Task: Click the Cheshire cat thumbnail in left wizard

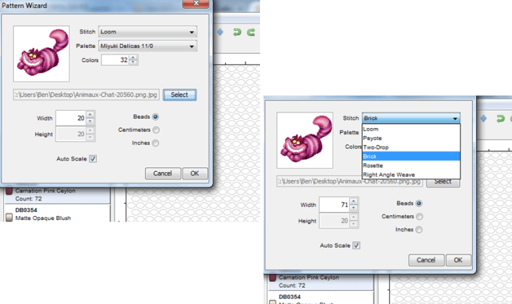Action: (41, 53)
